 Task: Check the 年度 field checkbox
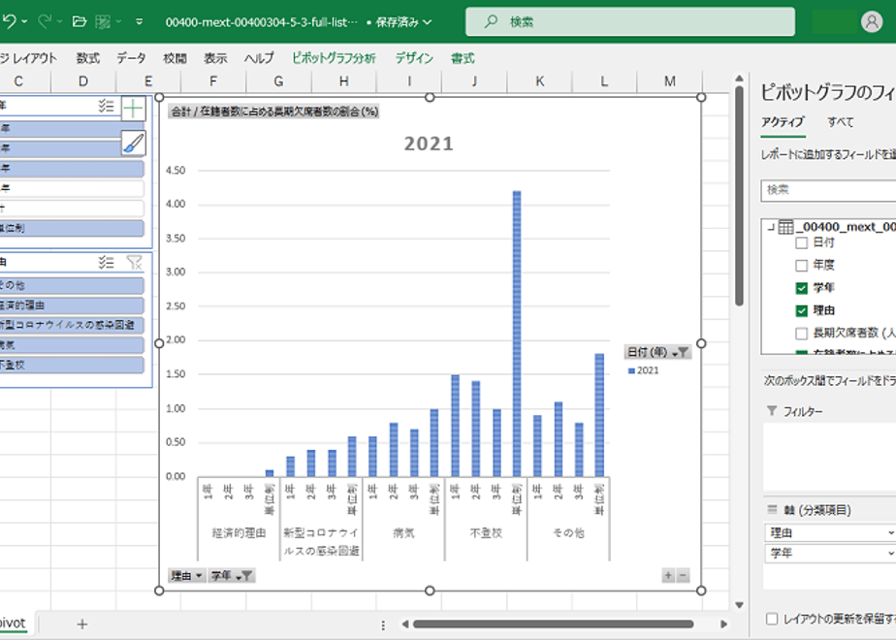click(x=802, y=265)
